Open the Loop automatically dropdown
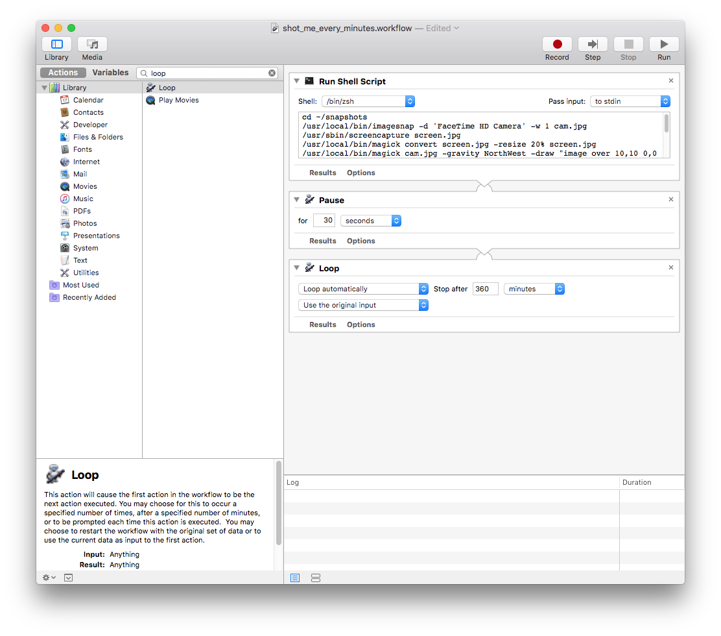 363,289
